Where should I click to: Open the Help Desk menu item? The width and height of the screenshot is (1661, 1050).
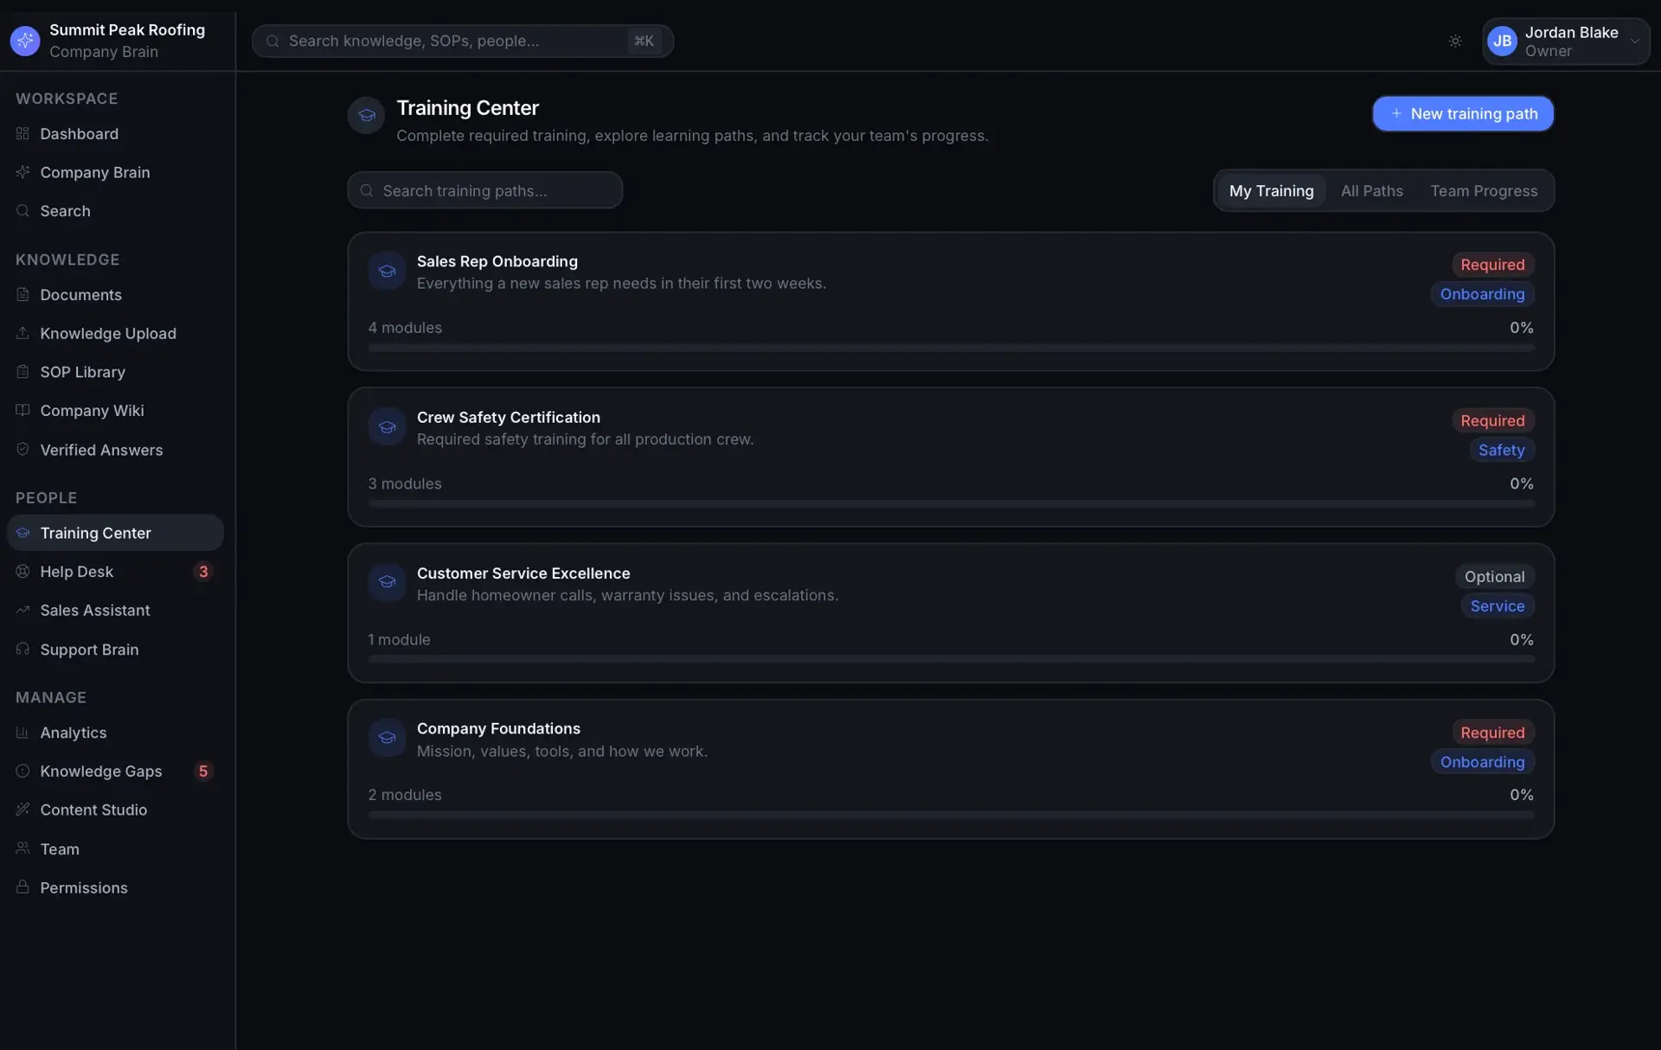(x=115, y=571)
